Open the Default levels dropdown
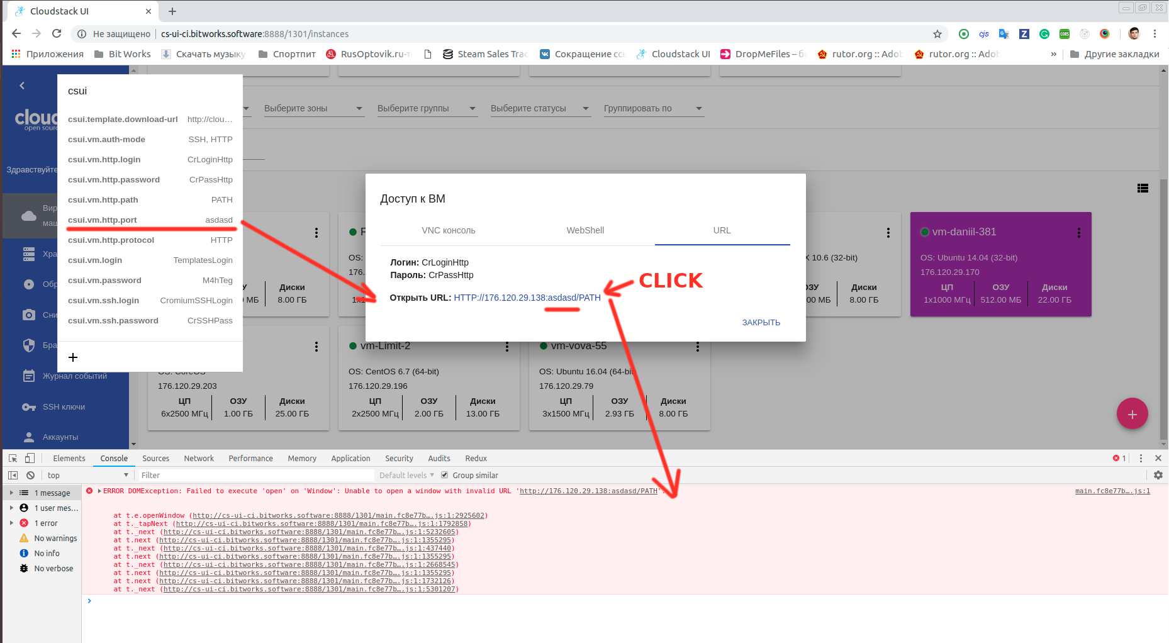Screen dimensions: 1169x643 tap(406, 474)
